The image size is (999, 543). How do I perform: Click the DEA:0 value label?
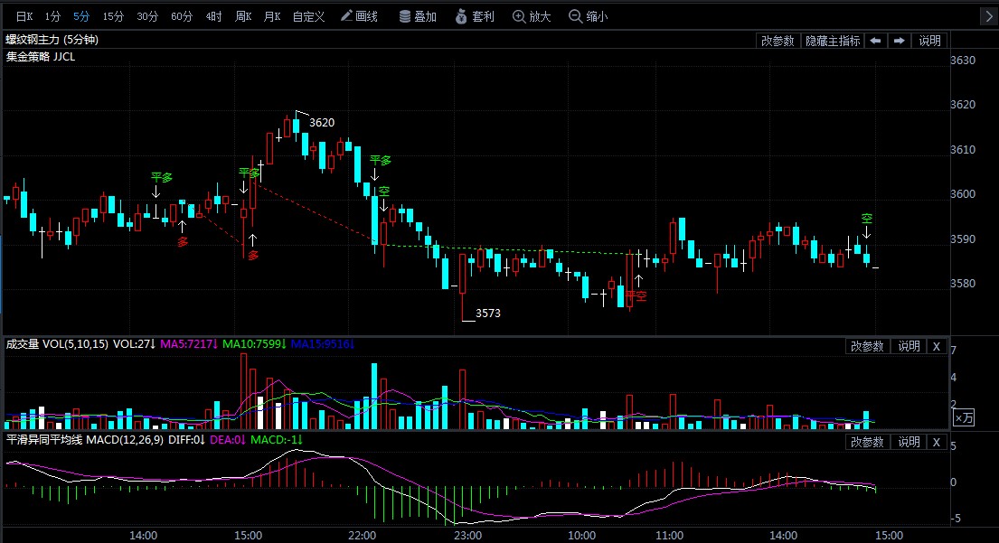pos(228,440)
